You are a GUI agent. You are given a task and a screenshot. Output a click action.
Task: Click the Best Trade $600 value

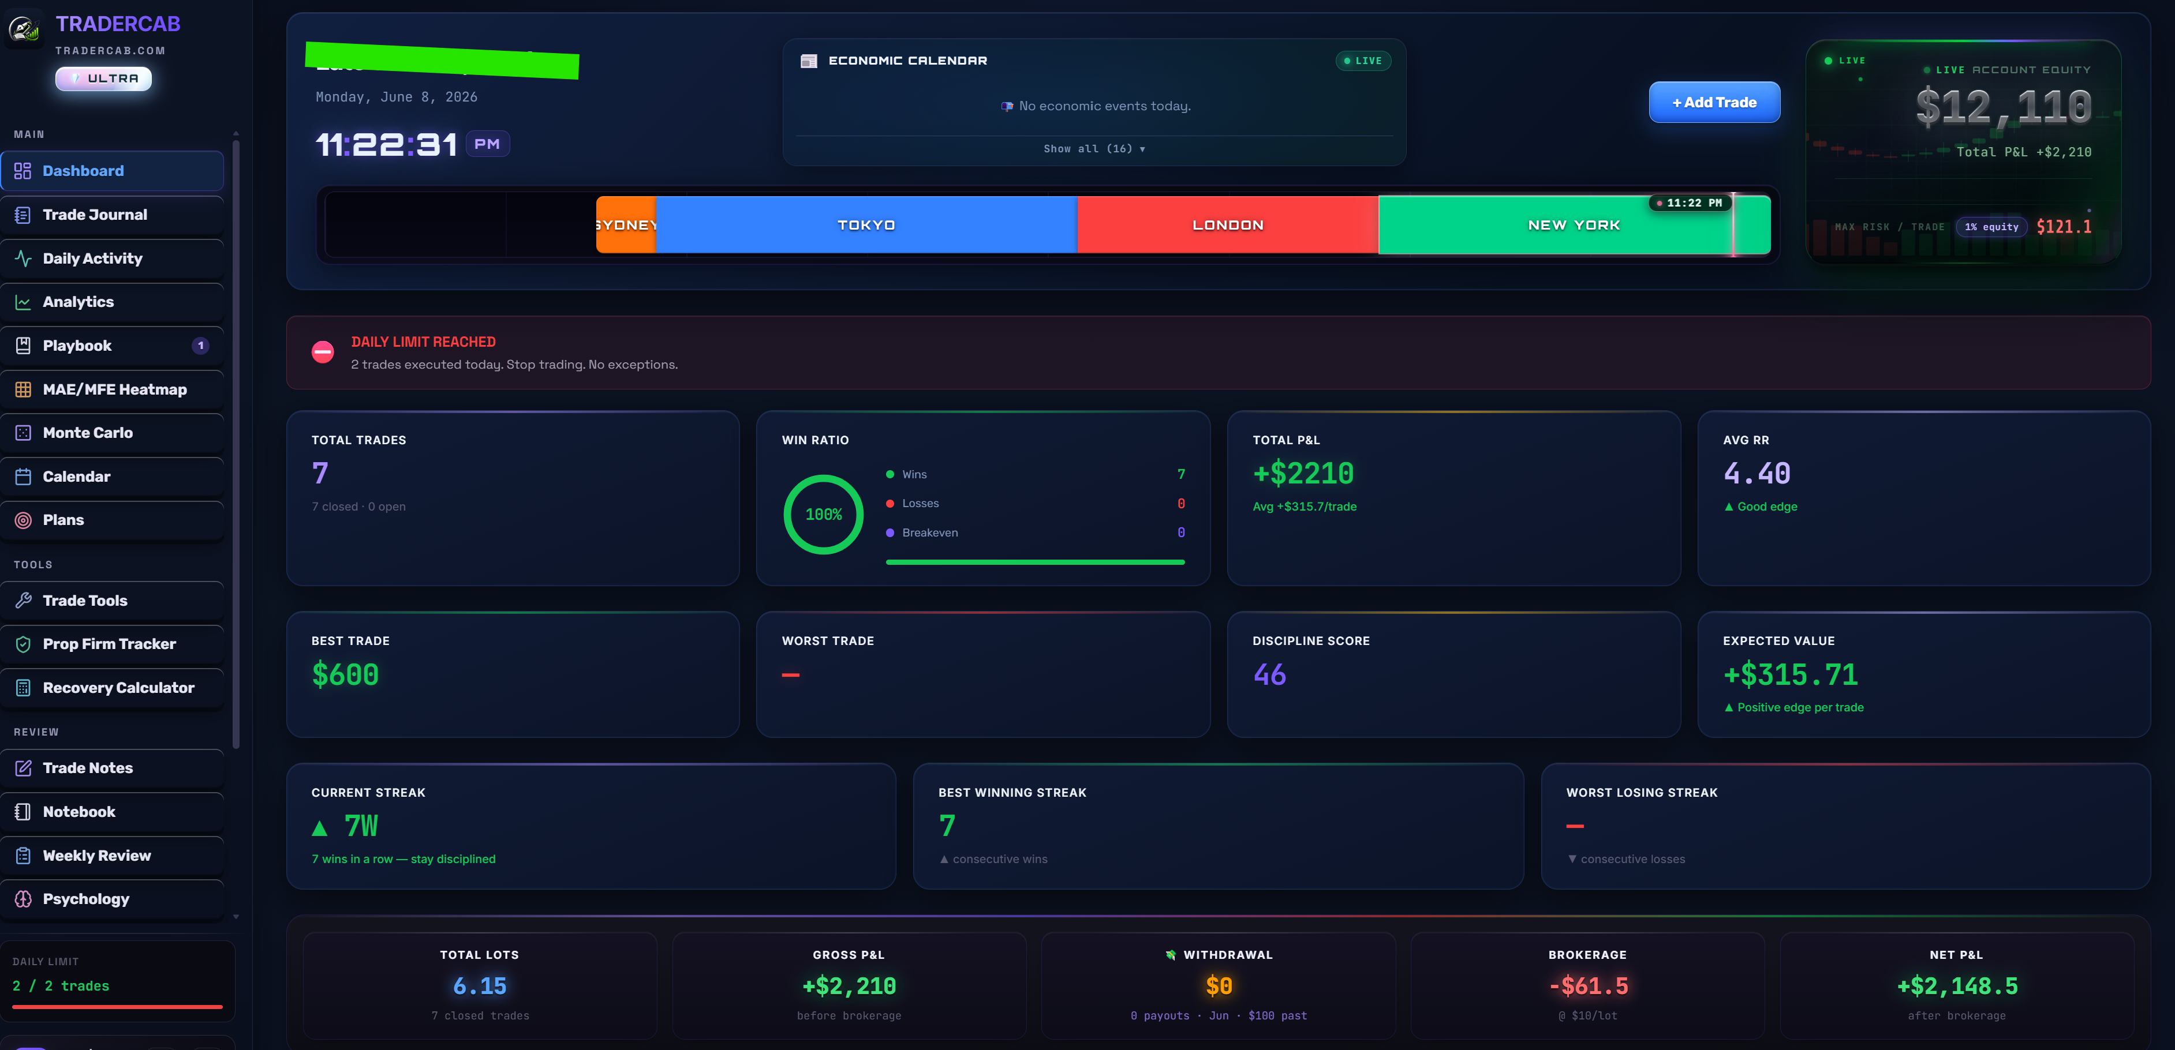345,674
